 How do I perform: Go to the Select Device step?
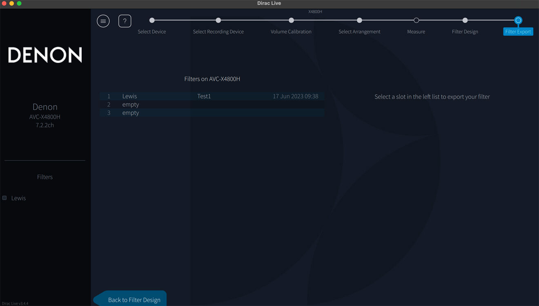click(x=152, y=20)
